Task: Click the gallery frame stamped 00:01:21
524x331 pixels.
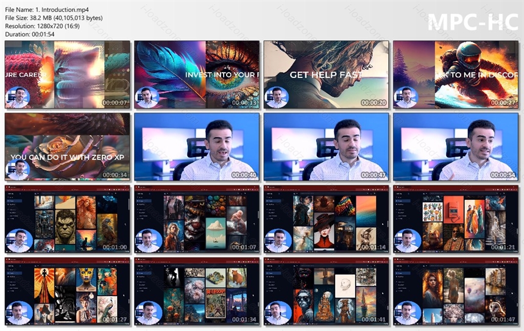Action: point(456,219)
